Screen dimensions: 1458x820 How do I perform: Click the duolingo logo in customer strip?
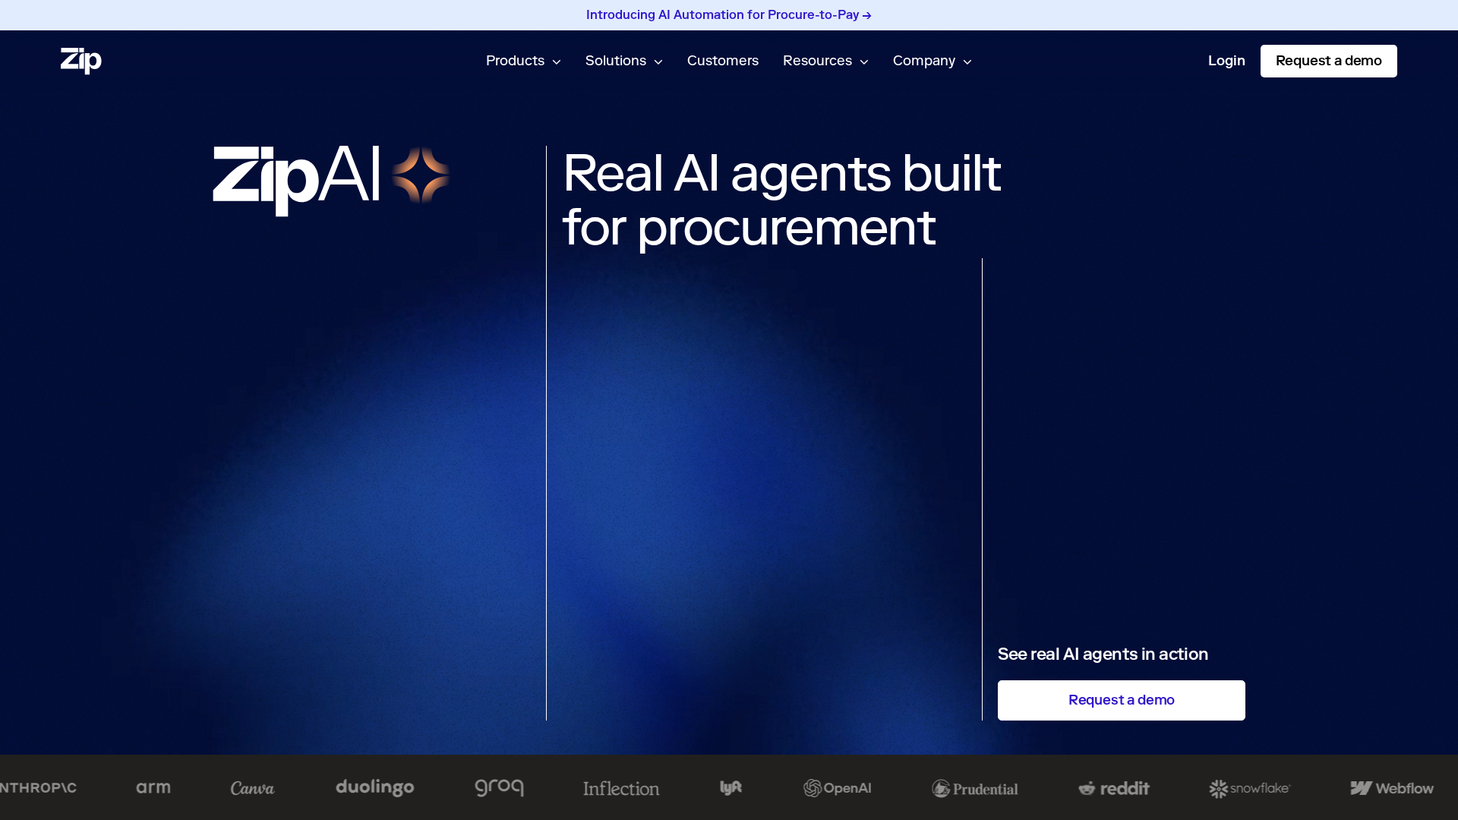[x=375, y=788]
